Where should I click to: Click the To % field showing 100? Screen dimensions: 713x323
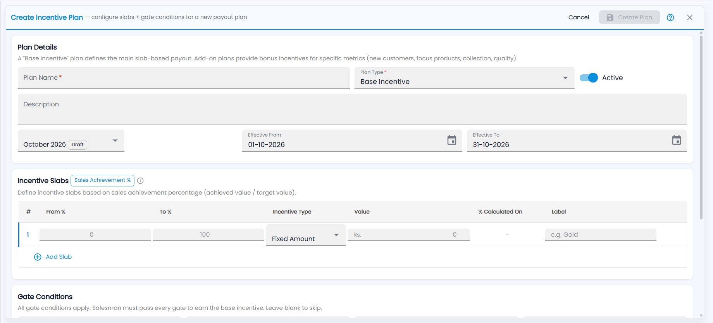(208, 234)
